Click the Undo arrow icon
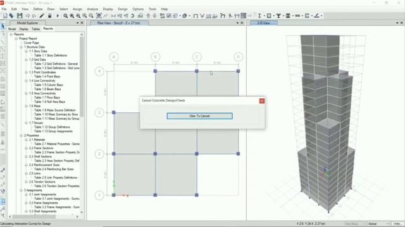Screen dimensions: 405x227 coord(27,16)
